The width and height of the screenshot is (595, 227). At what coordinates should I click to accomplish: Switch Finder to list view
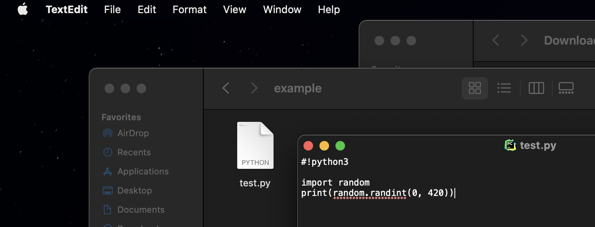(504, 88)
